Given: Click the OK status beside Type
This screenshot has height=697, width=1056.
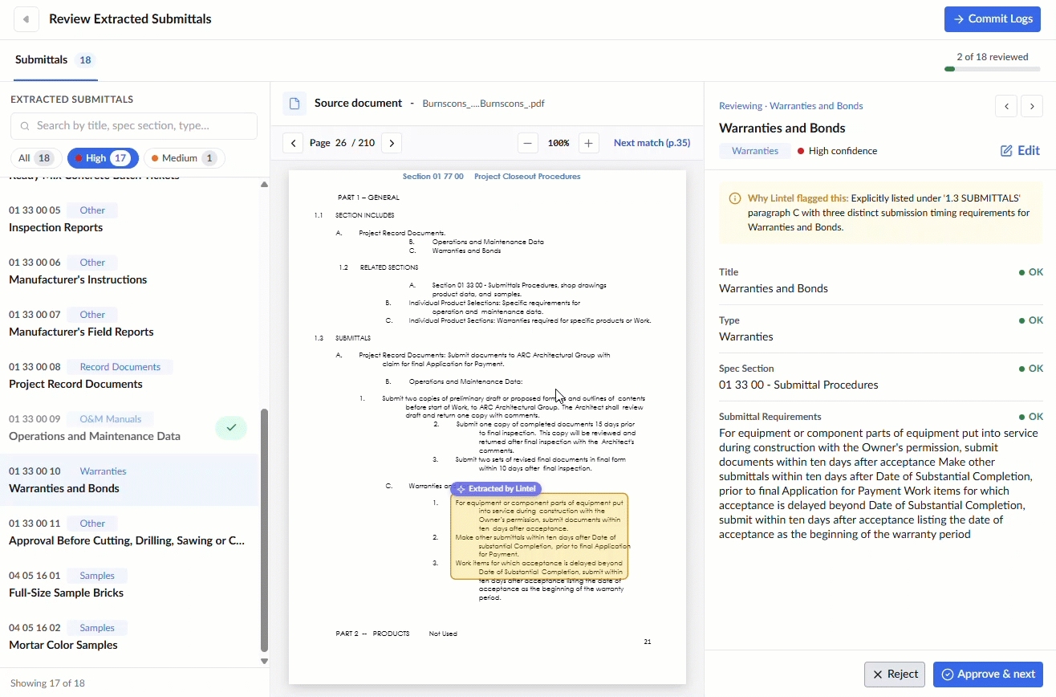Looking at the screenshot, I should point(1031,320).
